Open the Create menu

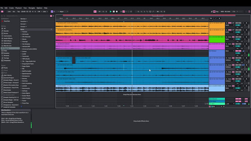11,8
